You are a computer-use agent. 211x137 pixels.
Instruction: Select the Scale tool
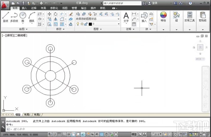56,24
